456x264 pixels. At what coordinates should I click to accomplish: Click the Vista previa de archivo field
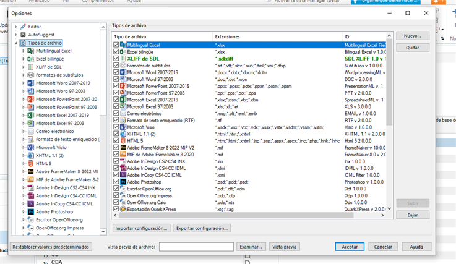click(x=196, y=247)
